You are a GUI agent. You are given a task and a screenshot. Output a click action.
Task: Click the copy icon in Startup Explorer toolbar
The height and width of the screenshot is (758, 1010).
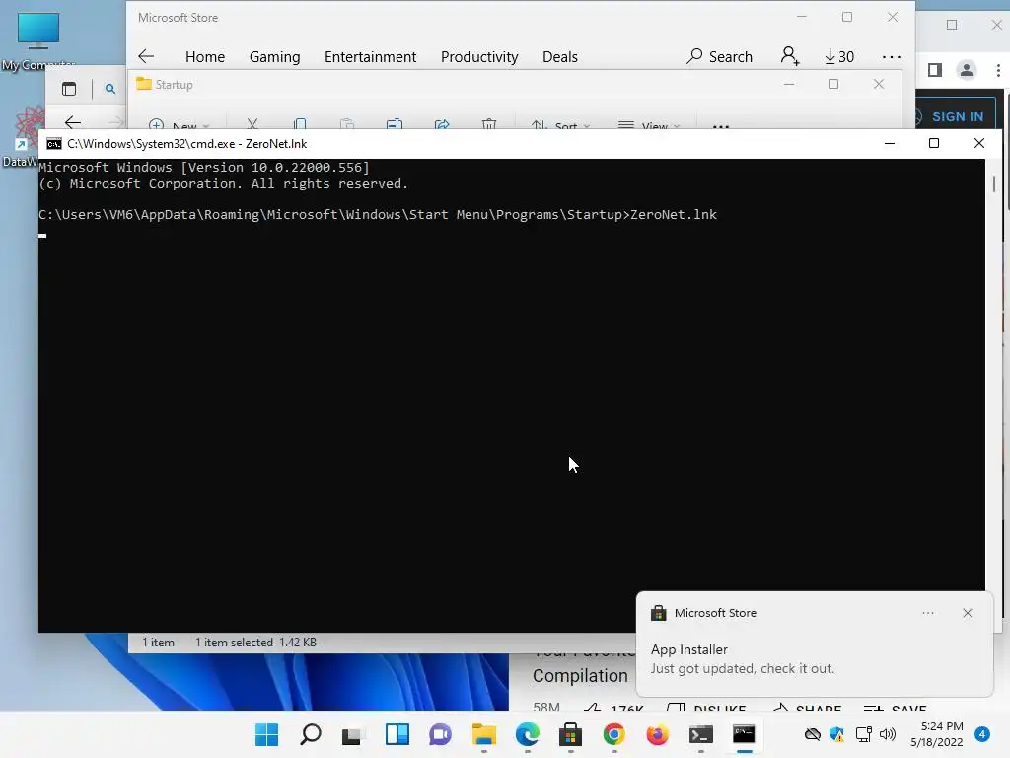[x=300, y=123]
